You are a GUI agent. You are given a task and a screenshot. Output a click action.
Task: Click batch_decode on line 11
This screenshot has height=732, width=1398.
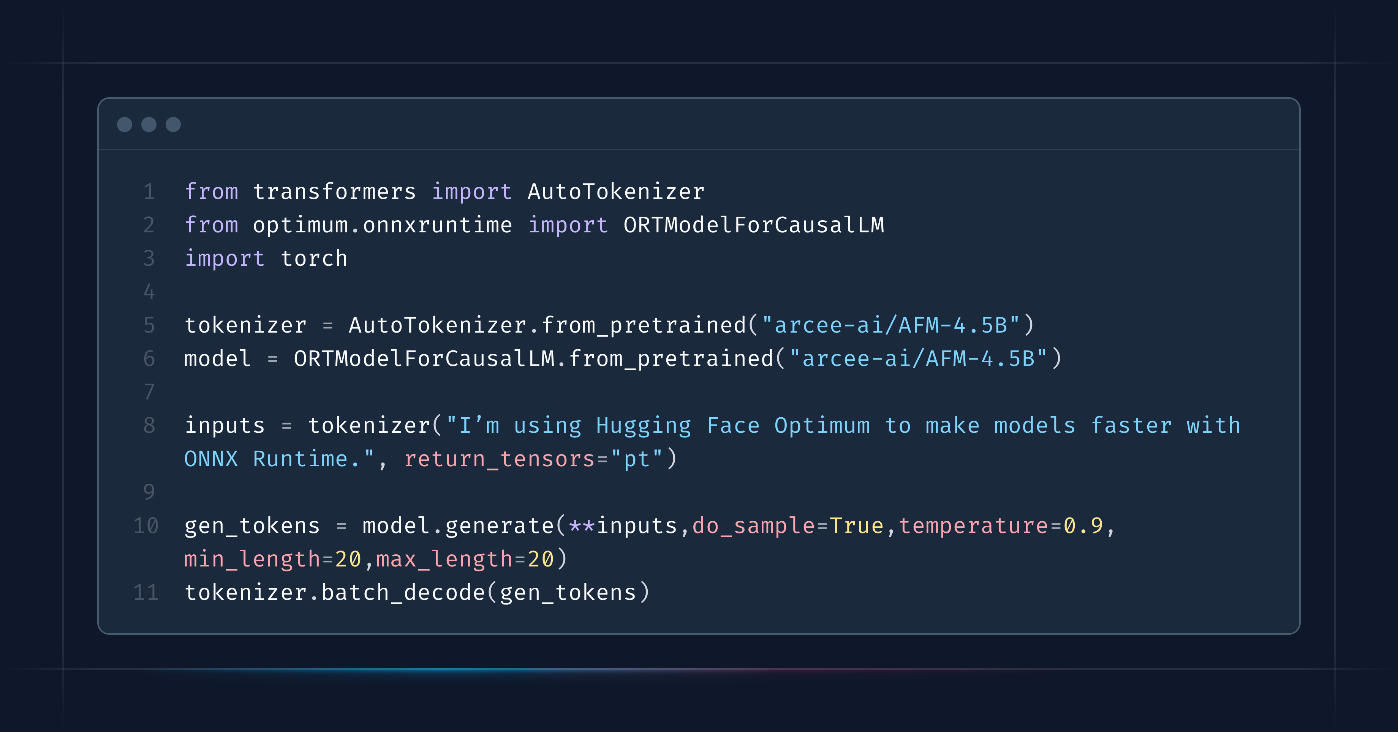[403, 593]
